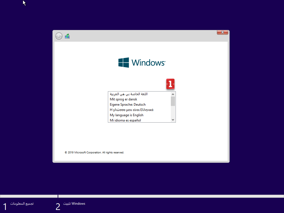Click the language list scroll up arrow
This screenshot has width=284, height=213.
[173, 94]
